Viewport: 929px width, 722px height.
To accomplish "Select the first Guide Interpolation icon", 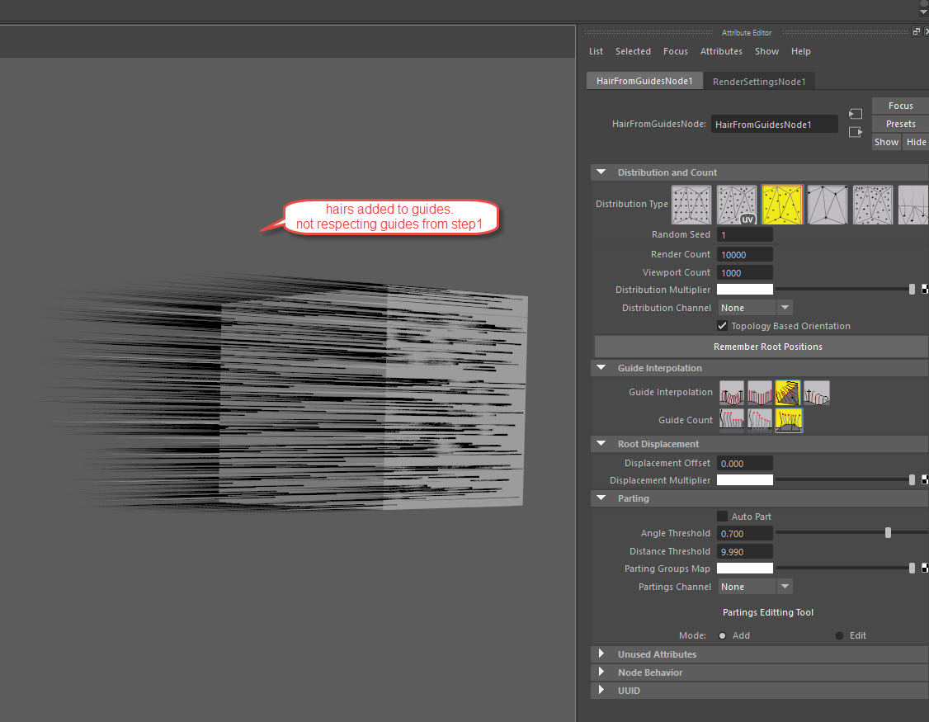I will 732,393.
